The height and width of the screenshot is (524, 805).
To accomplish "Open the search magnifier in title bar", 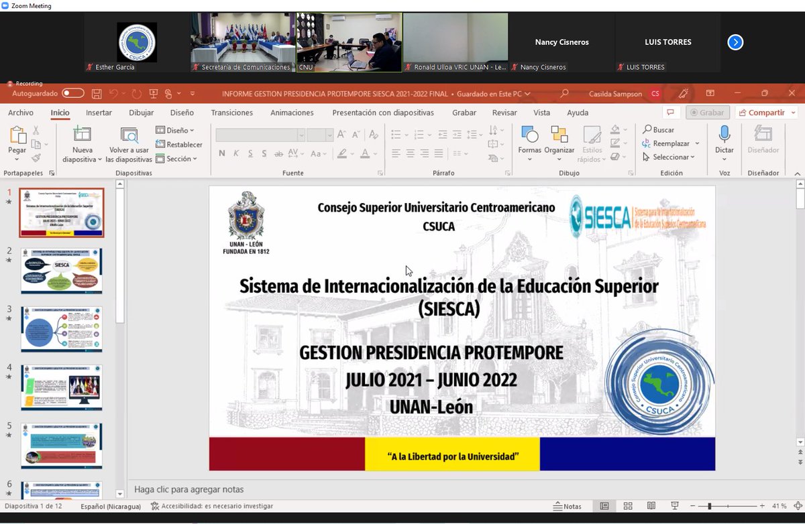I will pos(564,94).
